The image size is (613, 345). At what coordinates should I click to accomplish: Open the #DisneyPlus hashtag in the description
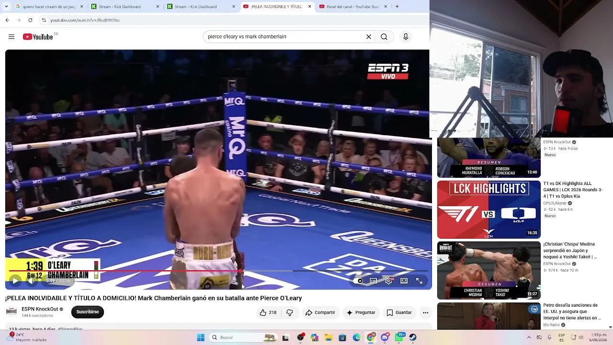point(70,329)
